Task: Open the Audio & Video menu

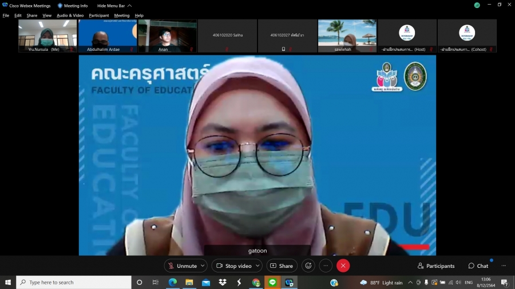Action: tap(70, 15)
